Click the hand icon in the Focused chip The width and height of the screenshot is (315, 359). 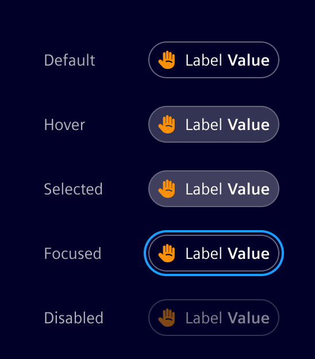(167, 253)
